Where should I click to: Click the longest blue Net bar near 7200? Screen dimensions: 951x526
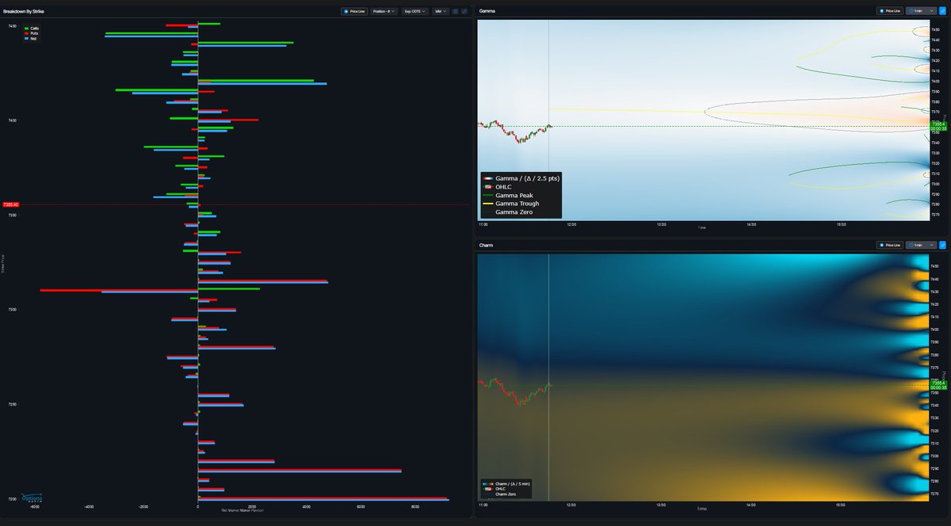pos(323,500)
